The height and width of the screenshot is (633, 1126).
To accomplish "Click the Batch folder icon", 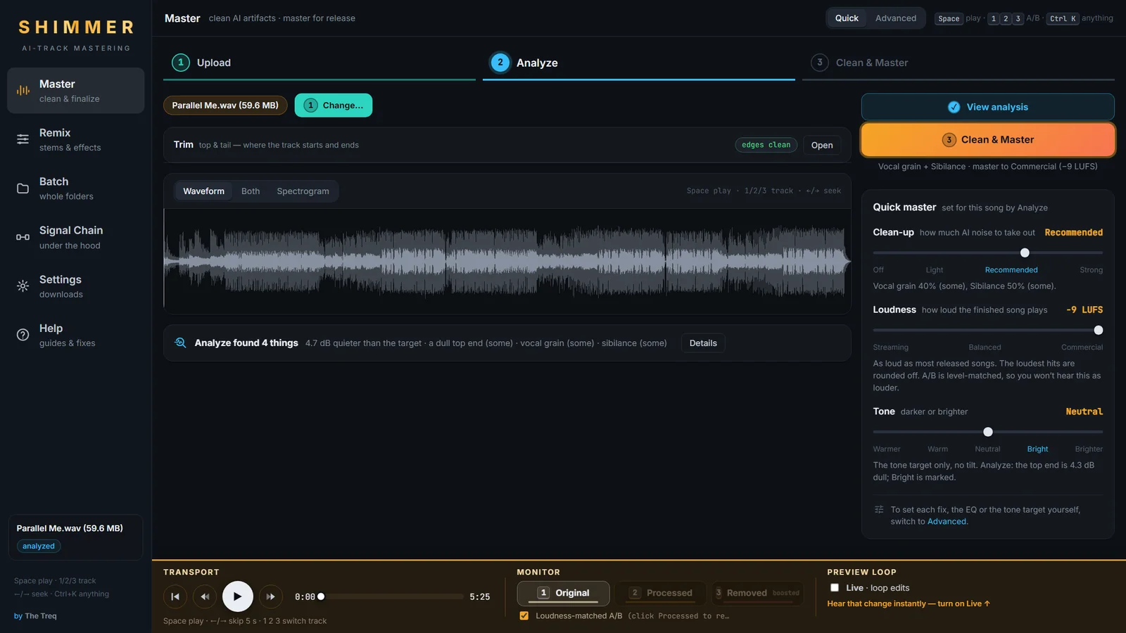I will click(23, 188).
